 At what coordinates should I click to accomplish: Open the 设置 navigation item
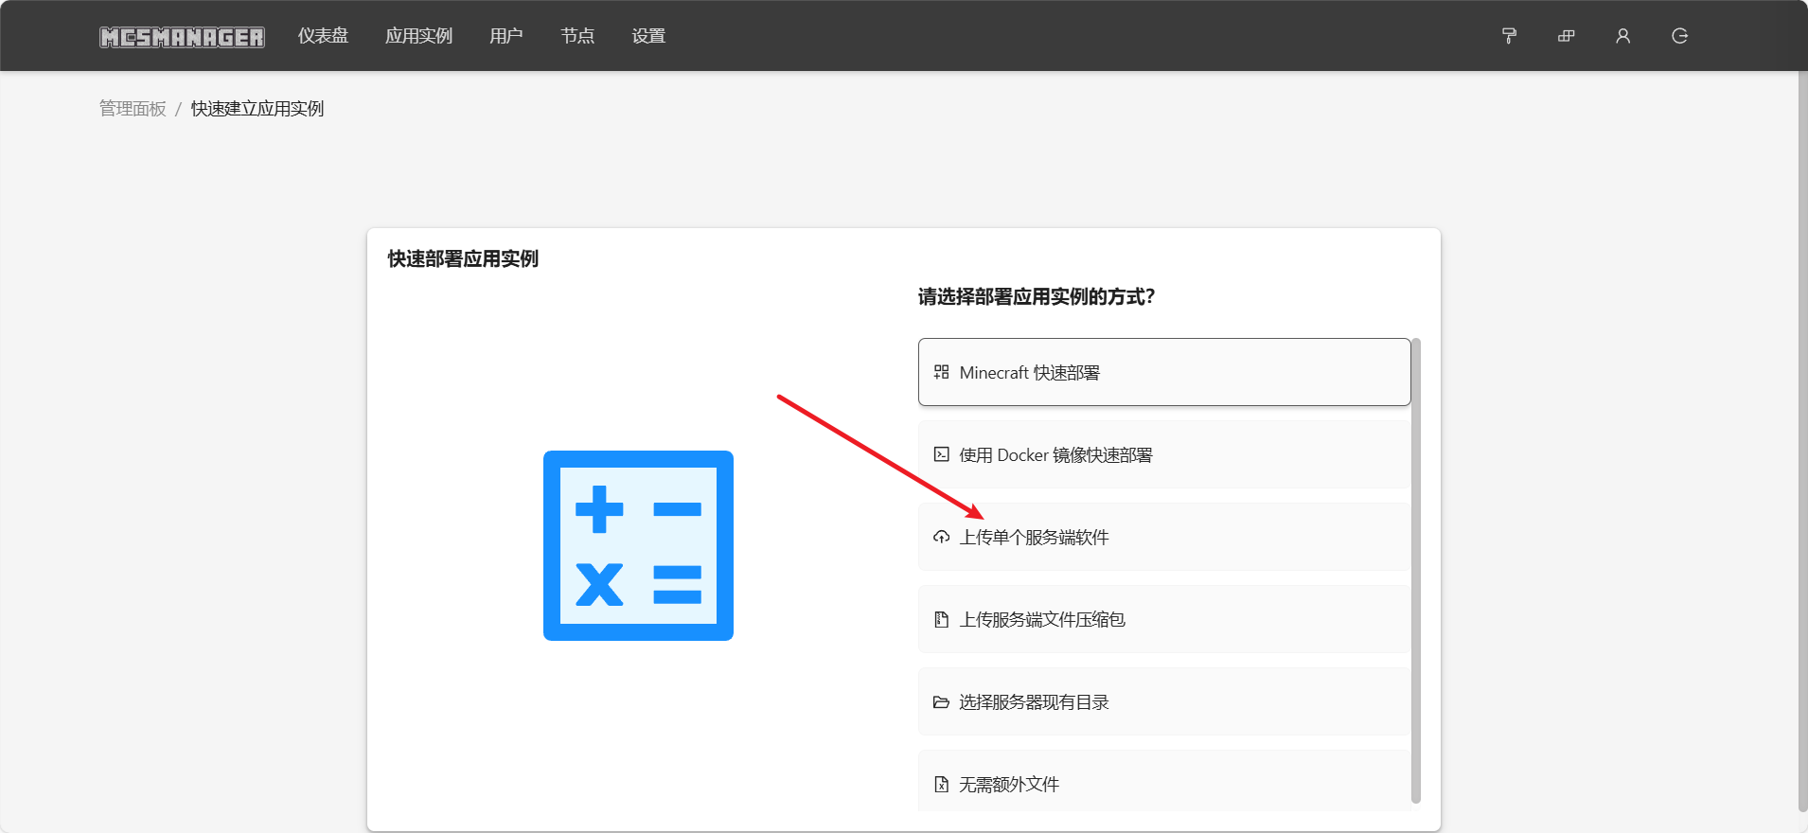point(648,36)
